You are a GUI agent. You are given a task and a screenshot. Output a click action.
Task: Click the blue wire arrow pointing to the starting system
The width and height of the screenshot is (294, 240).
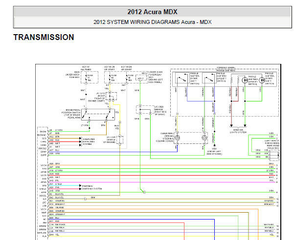(80, 185)
